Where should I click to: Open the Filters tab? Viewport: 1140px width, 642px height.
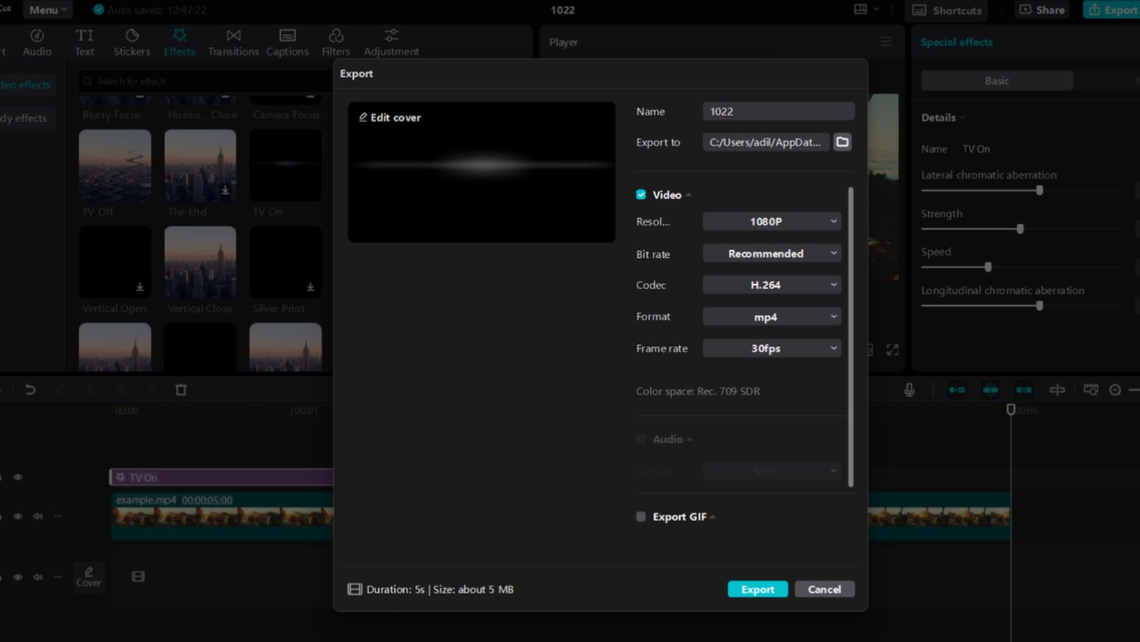point(336,42)
